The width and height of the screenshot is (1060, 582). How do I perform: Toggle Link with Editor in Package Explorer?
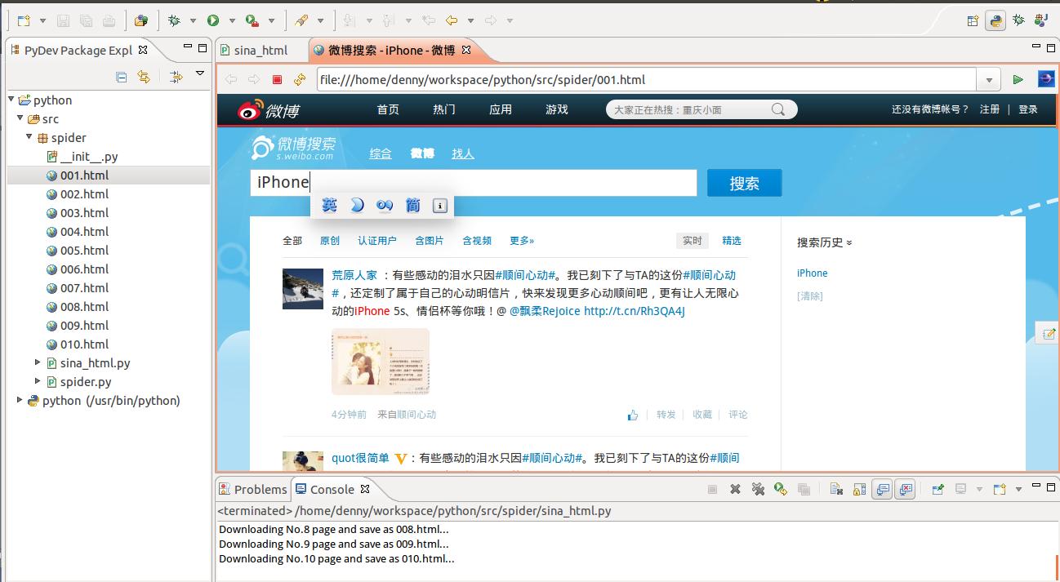click(144, 77)
